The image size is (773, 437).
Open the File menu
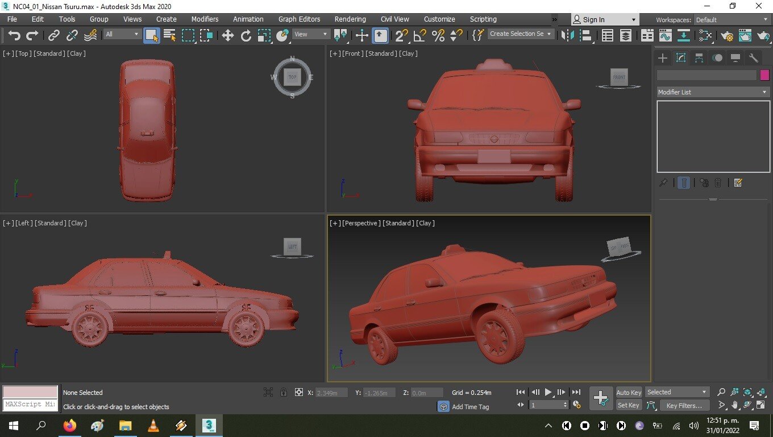click(12, 19)
